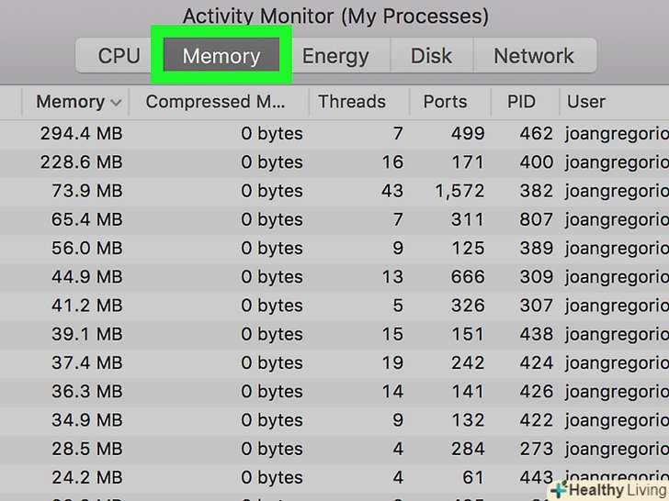This screenshot has width=669, height=501.
Task: Switch to the CPU tab
Action: [119, 56]
